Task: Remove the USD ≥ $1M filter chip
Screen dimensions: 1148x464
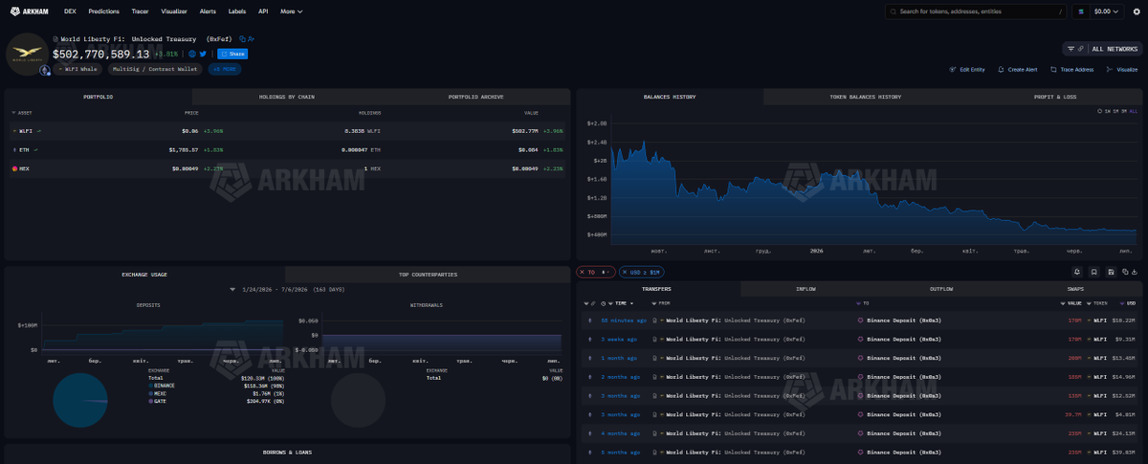Action: 625,272
